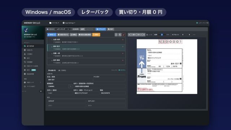Click the item field containing ステッカー
The height and width of the screenshot is (130, 231).
(106, 101)
